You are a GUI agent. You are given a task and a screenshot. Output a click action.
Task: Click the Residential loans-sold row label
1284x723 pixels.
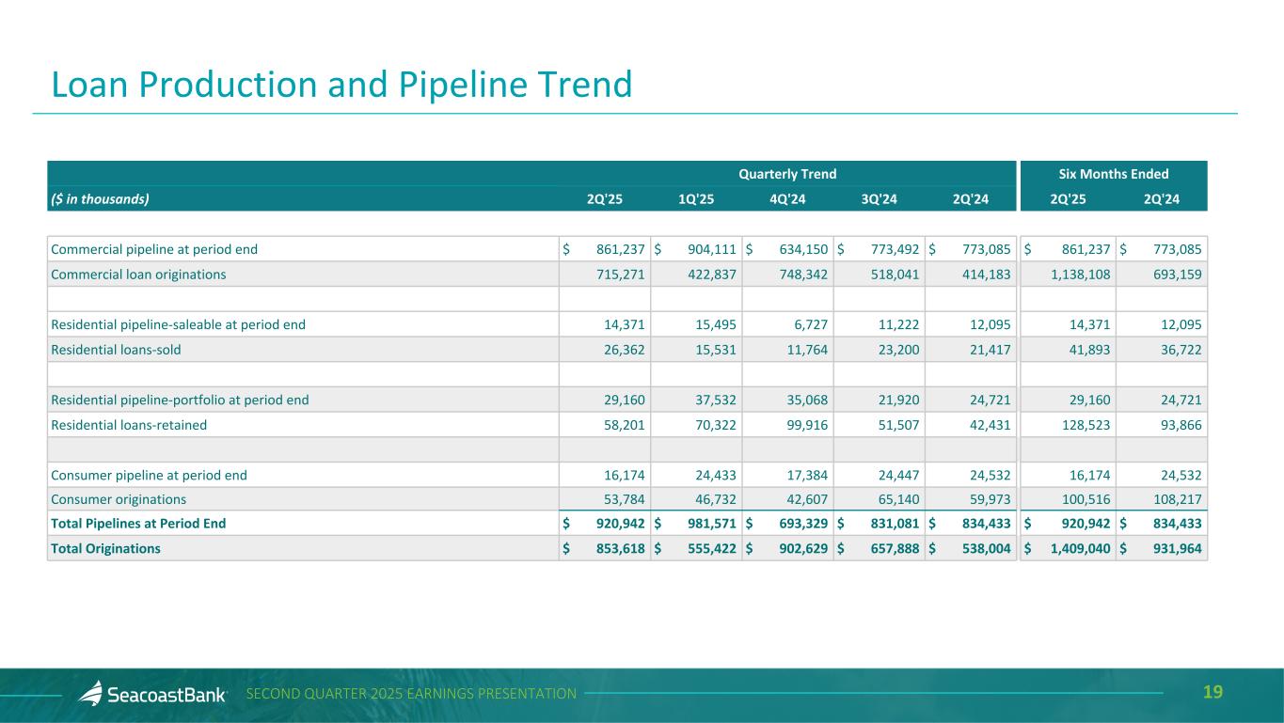pos(116,350)
